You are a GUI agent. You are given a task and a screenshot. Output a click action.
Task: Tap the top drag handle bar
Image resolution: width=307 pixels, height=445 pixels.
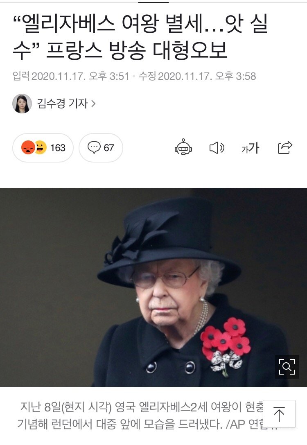pos(153,2)
